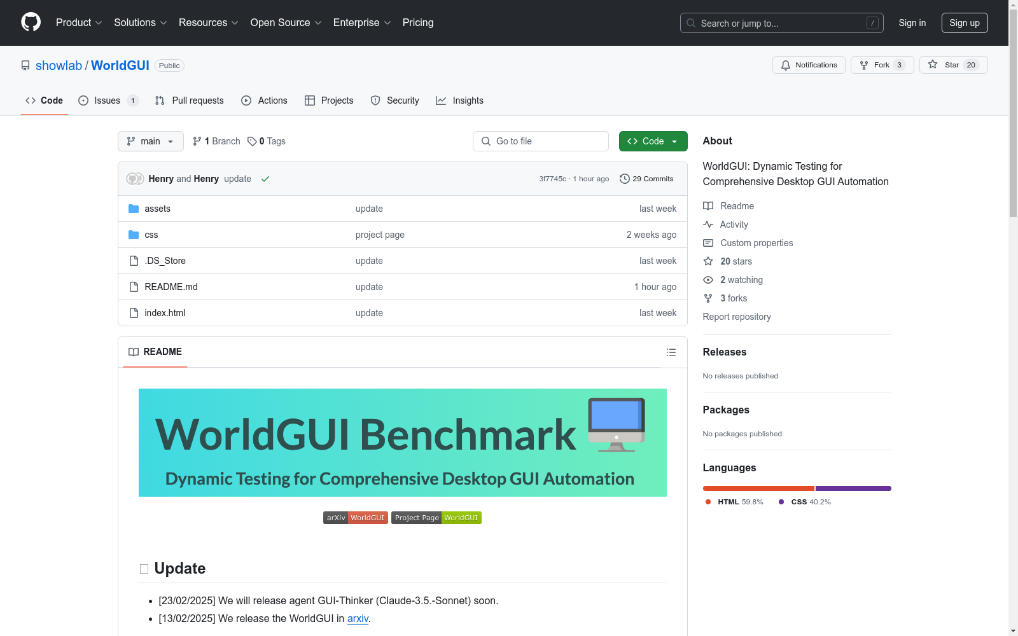Click the orange HTML language dot
The height and width of the screenshot is (636, 1018).
coord(708,502)
